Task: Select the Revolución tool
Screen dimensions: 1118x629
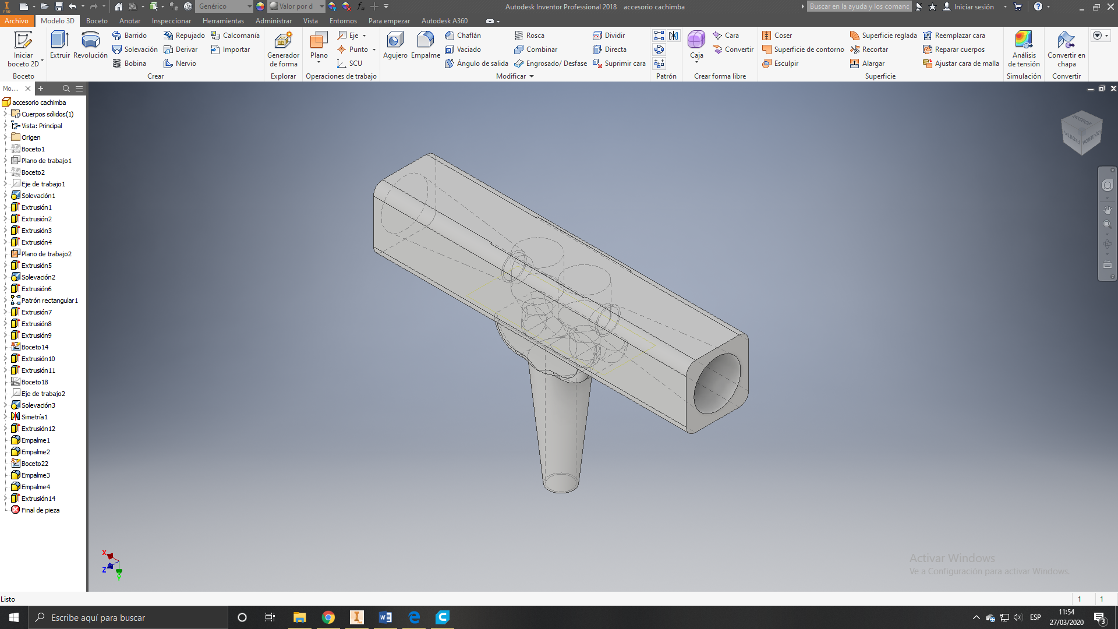Action: (x=90, y=45)
